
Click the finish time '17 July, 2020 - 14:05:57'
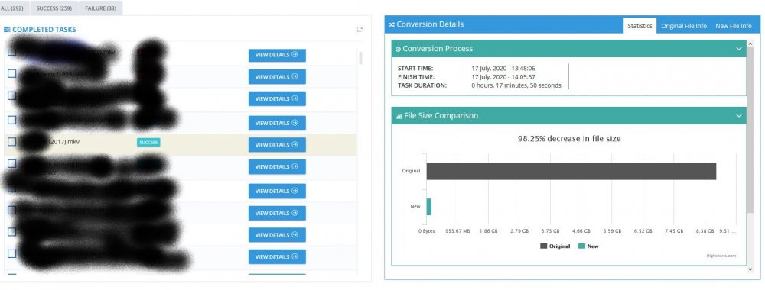point(503,77)
